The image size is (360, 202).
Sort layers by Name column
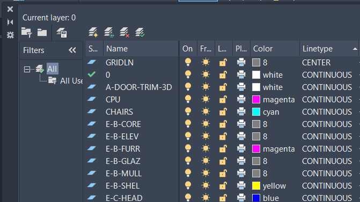coord(141,49)
